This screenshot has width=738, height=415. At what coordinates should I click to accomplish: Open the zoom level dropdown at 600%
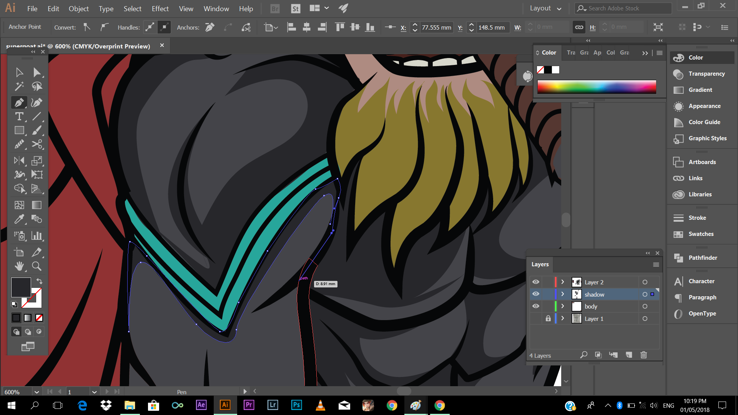click(37, 392)
